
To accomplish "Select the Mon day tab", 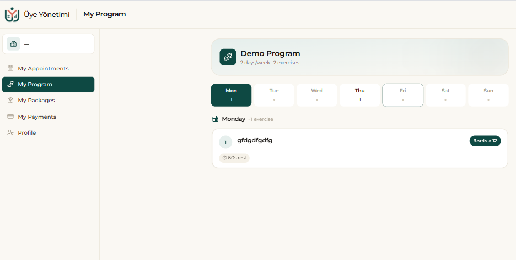I will (231, 95).
